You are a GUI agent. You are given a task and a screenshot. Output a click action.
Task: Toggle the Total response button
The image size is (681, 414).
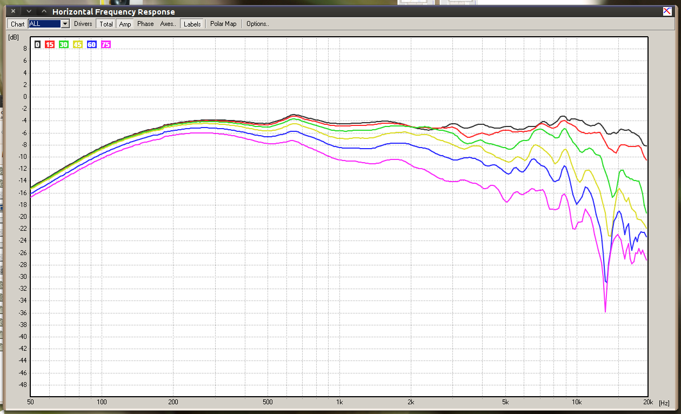pos(106,24)
